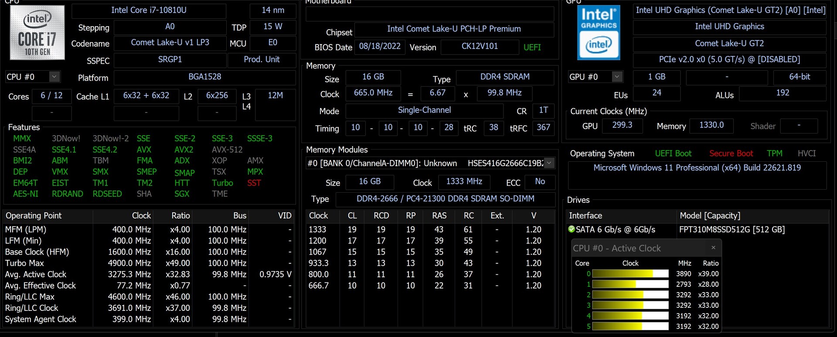Select the Intel Comet Lake-U PCH-LP Premium chipset field
The image size is (837, 337).
point(454,29)
